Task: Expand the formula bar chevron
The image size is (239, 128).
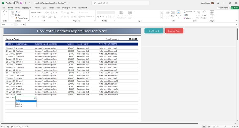Action: (237, 25)
